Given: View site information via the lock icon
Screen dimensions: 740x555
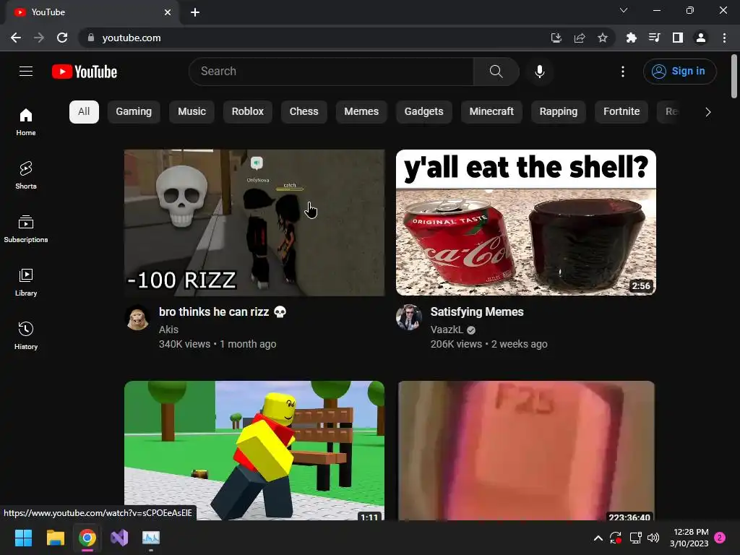Looking at the screenshot, I should pos(91,38).
